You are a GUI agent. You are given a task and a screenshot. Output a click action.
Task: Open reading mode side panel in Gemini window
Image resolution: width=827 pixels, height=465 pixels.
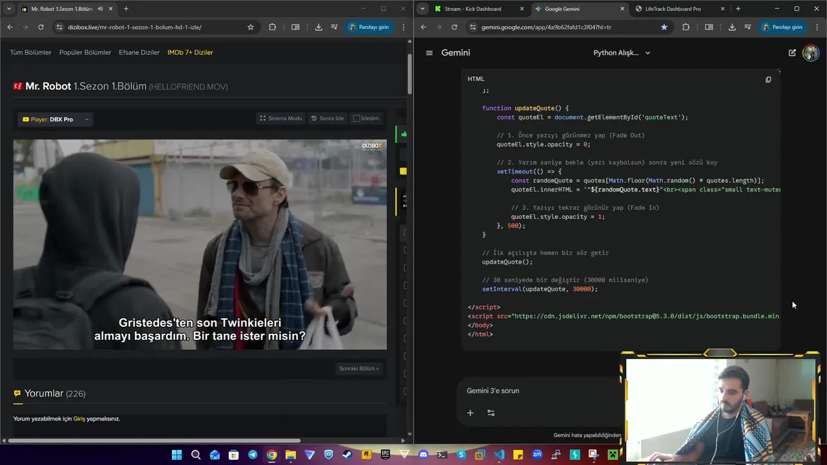(x=709, y=27)
